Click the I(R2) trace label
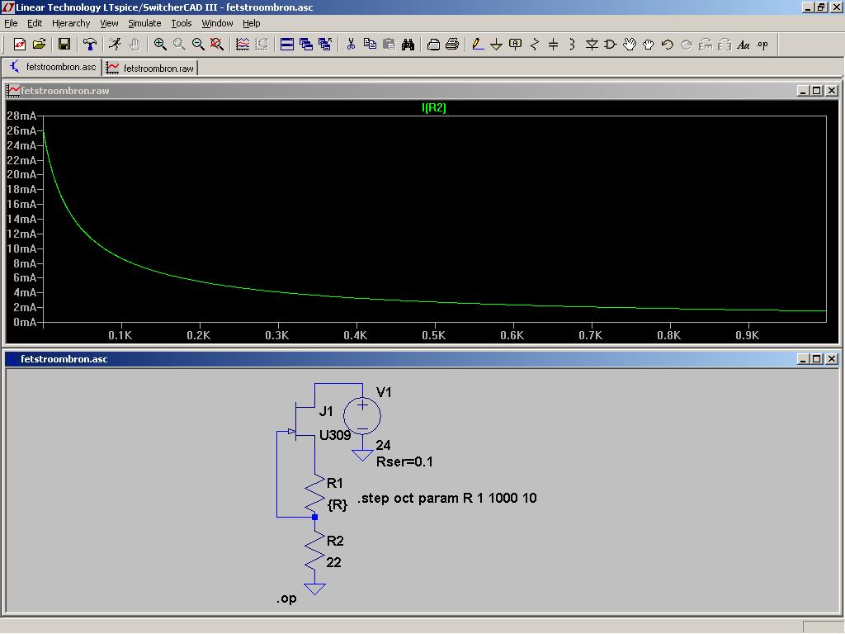The height and width of the screenshot is (634, 845). pos(434,107)
